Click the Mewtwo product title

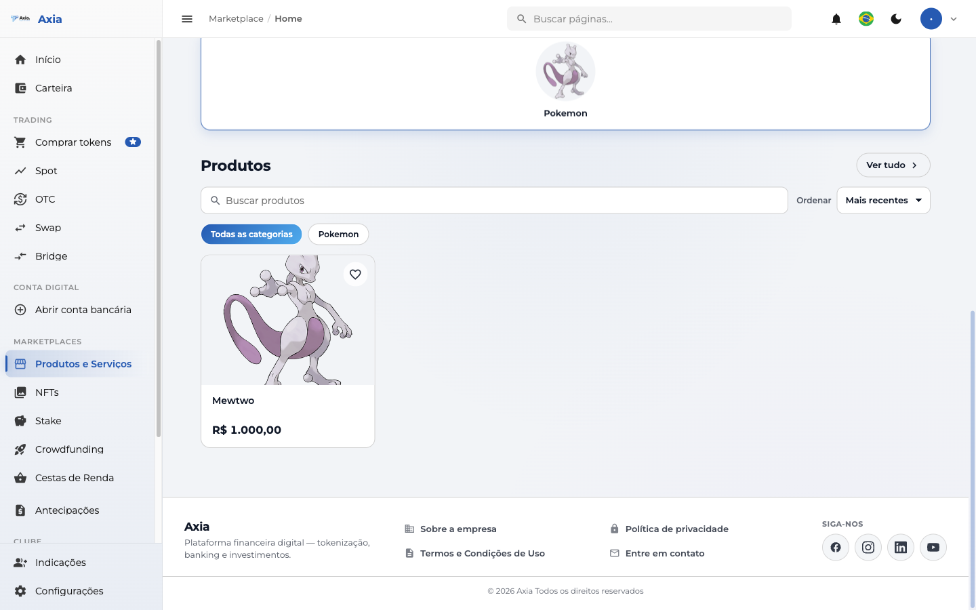(233, 401)
